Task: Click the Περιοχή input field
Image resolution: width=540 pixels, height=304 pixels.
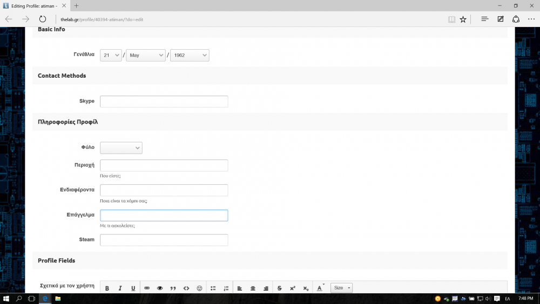Action: (x=164, y=165)
